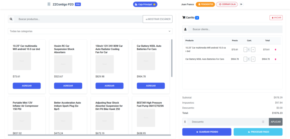Image resolution: width=290 pixels, height=139 pixels.
Task: Focus the Descuento amount field
Action: 228,122
